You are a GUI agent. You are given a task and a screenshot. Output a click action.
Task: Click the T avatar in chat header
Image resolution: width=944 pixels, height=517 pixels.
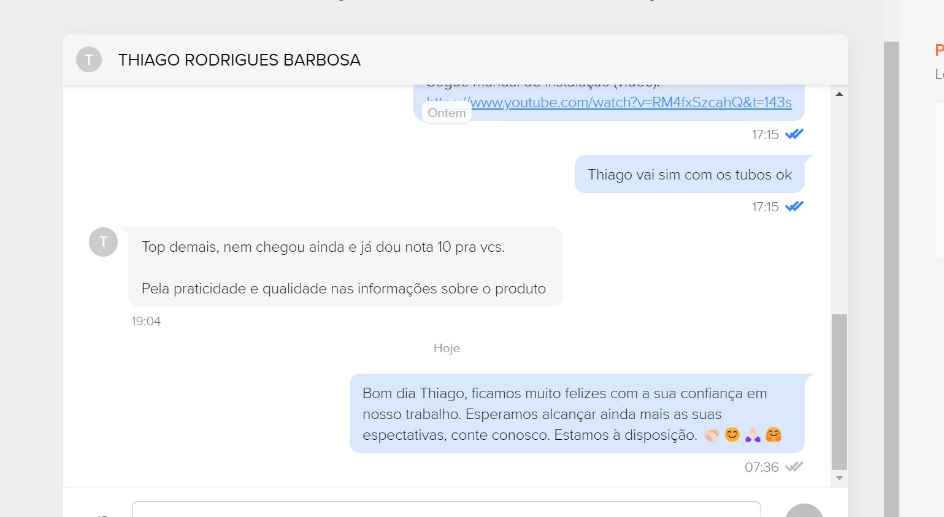pos(89,59)
